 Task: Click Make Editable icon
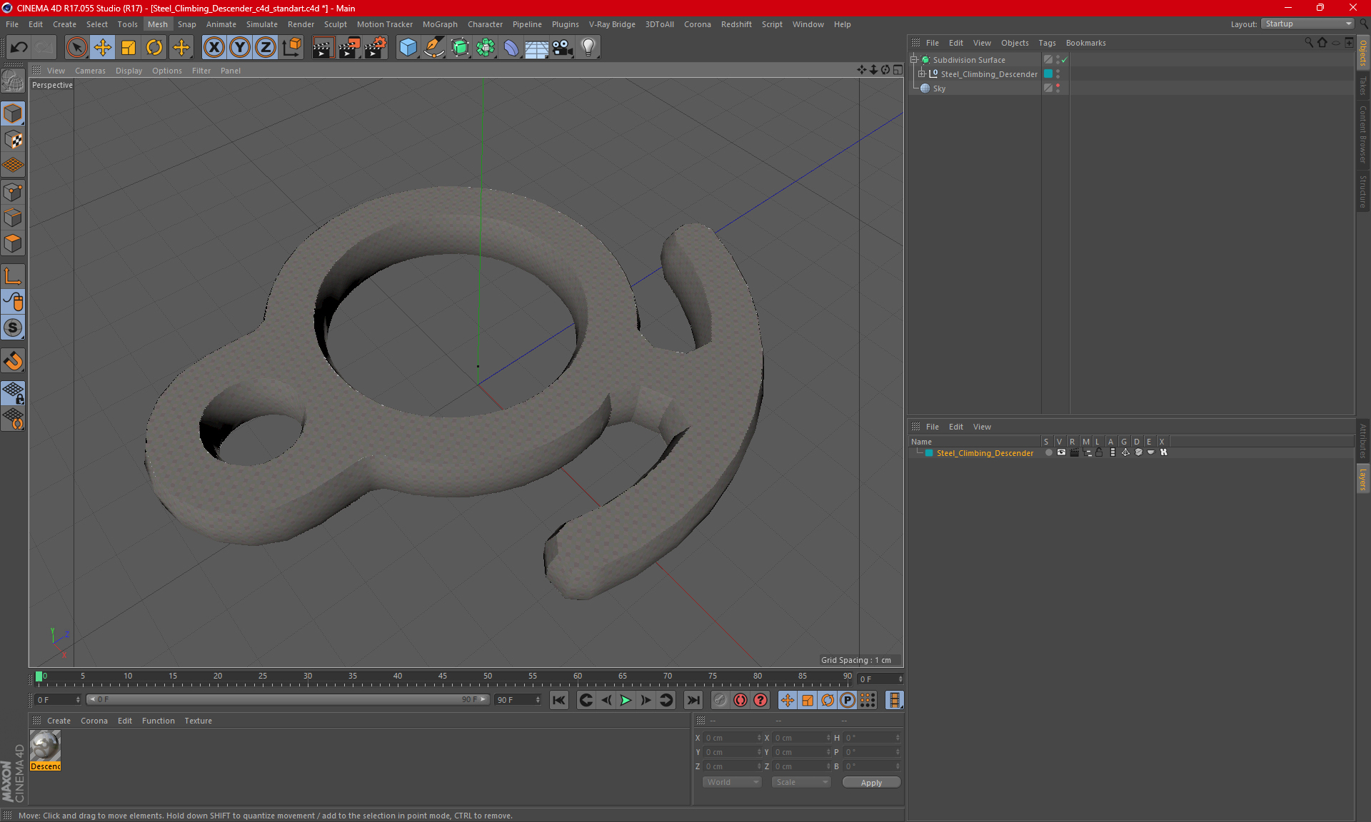point(13,81)
